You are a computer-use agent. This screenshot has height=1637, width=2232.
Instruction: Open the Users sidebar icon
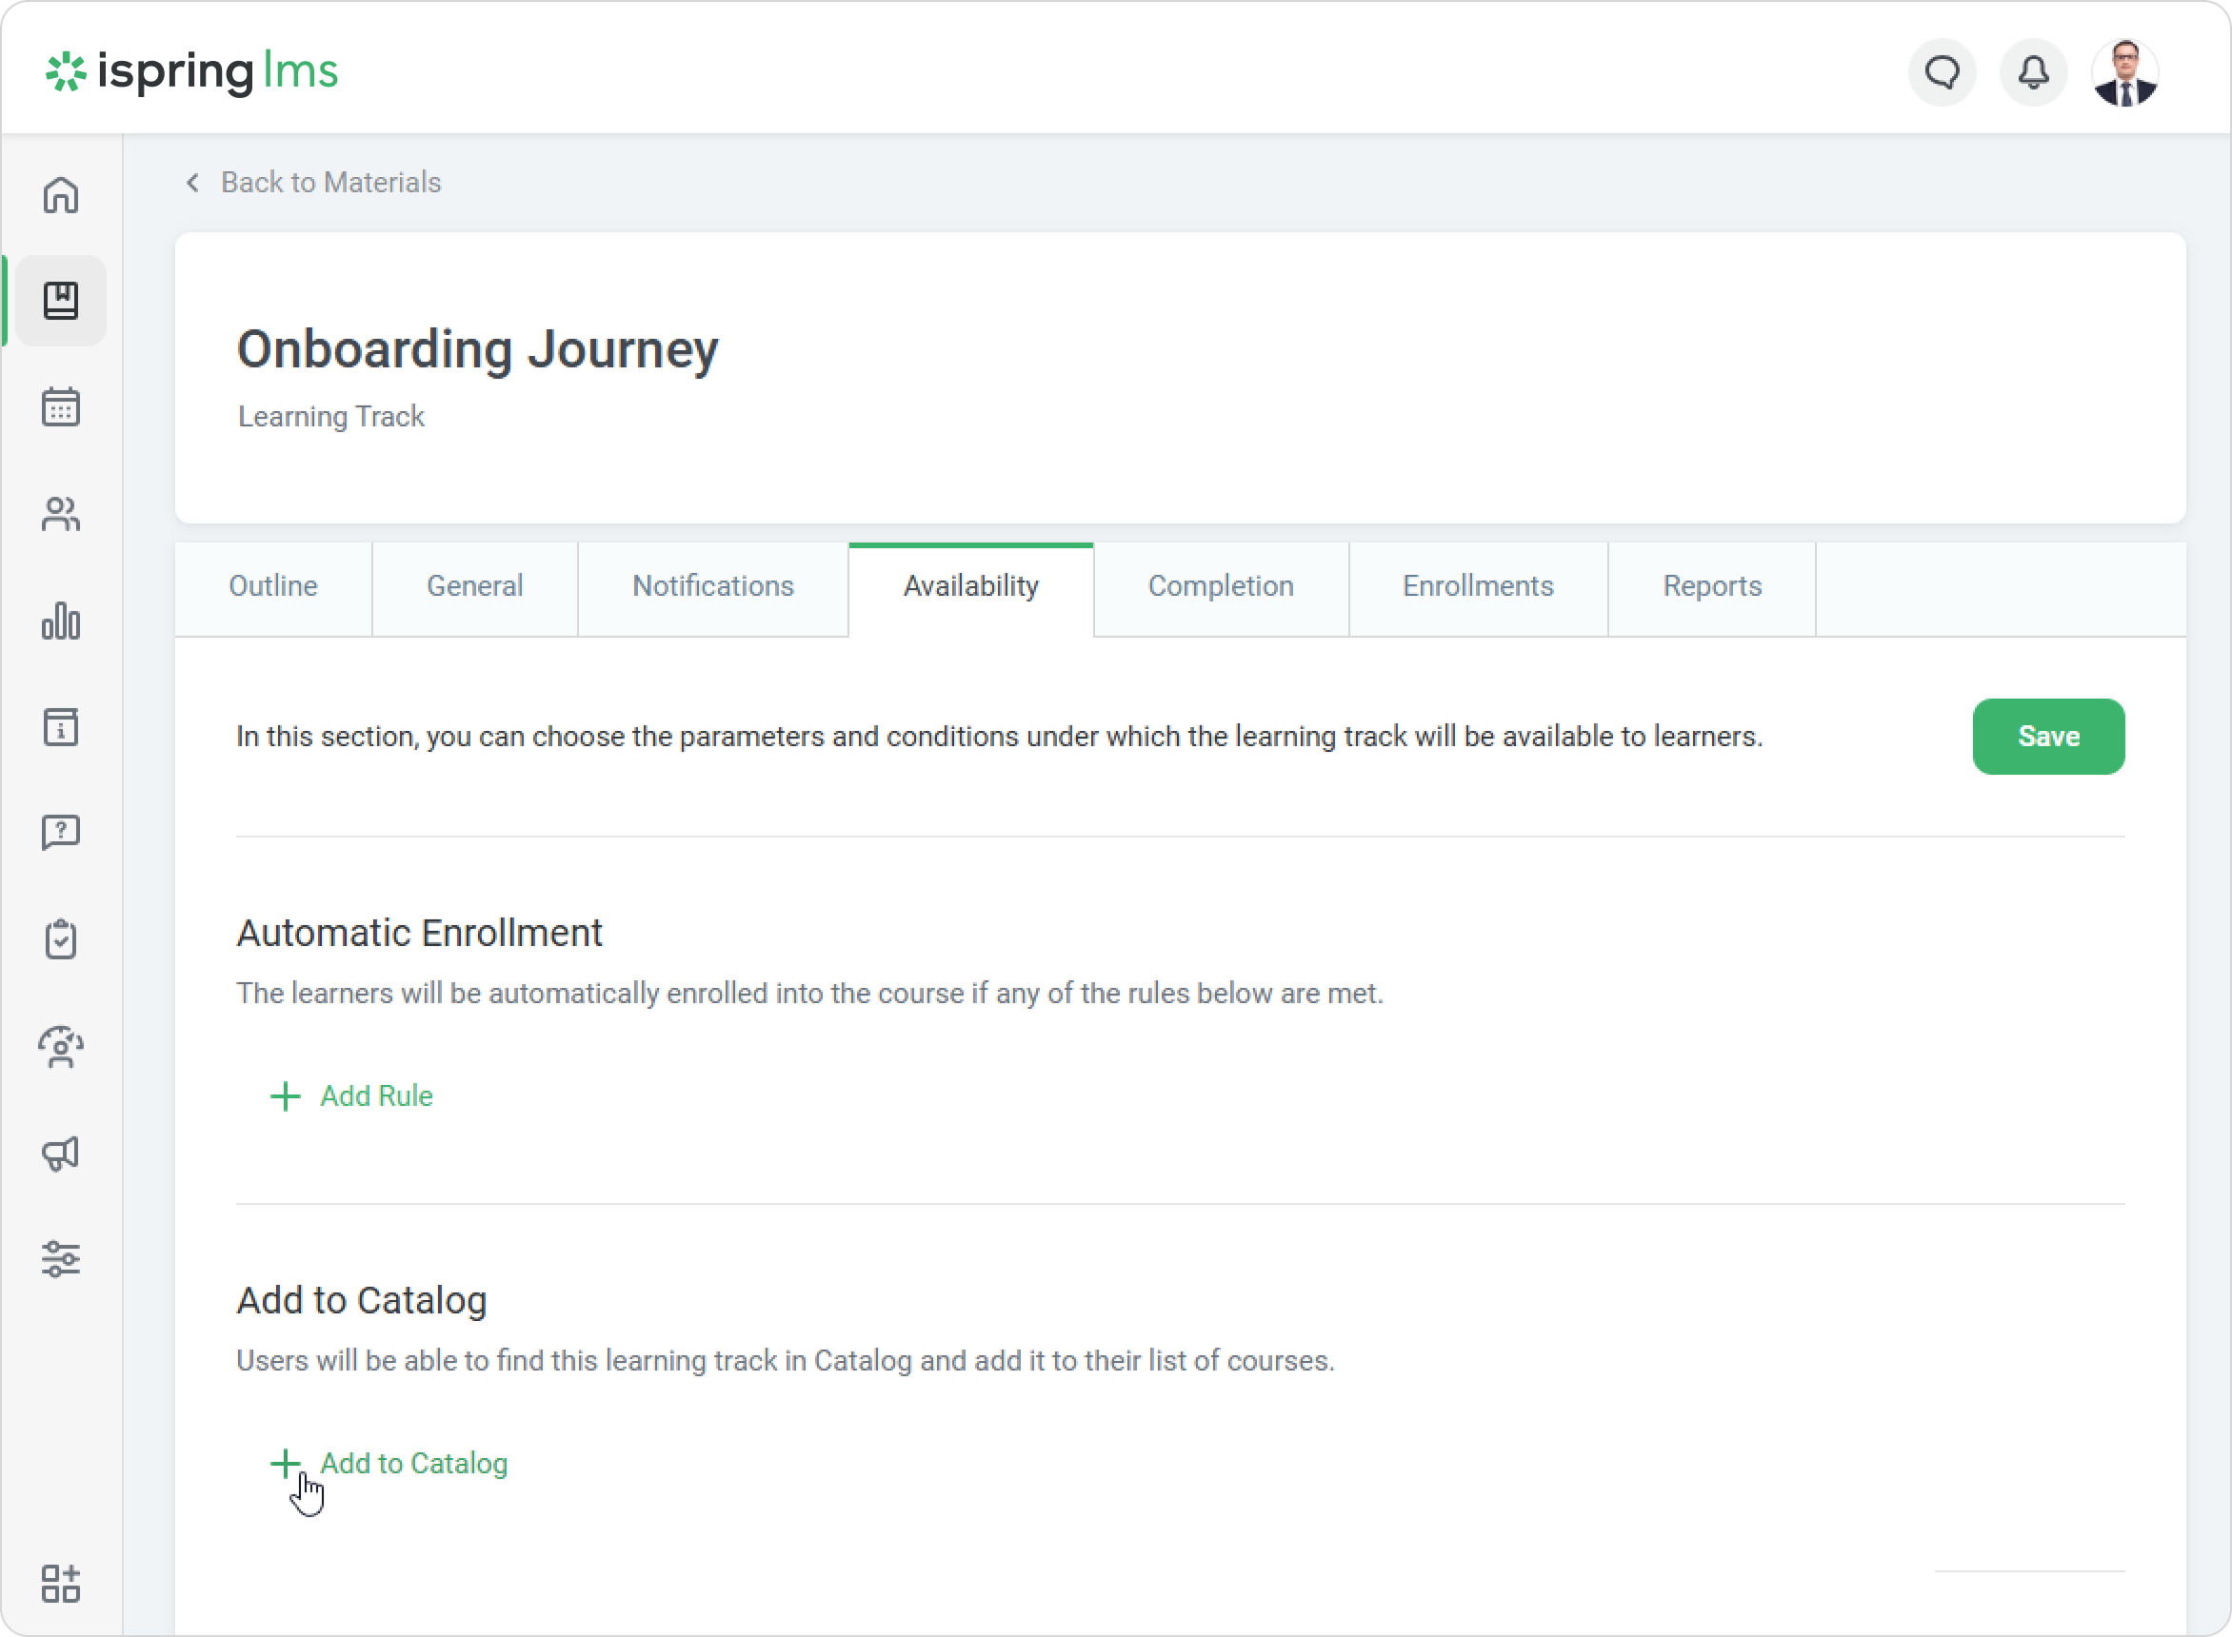[60, 513]
